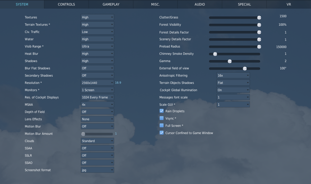The width and height of the screenshot is (311, 184).
Task: Enable Full Screen mode
Action: 161,125
